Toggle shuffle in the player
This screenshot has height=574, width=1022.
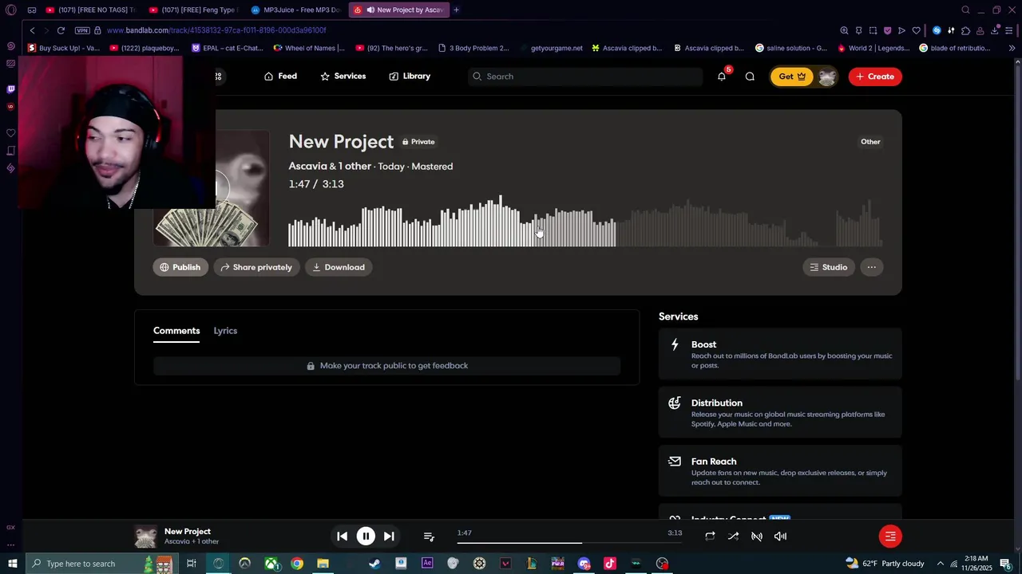733,537
